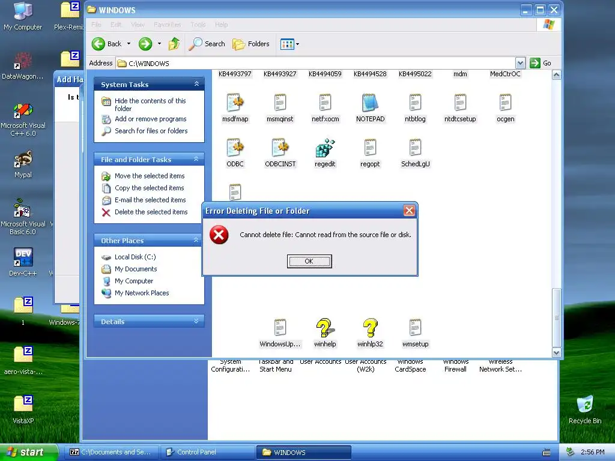Select the NOTEPAD application icon
The image size is (615, 461).
(370, 103)
